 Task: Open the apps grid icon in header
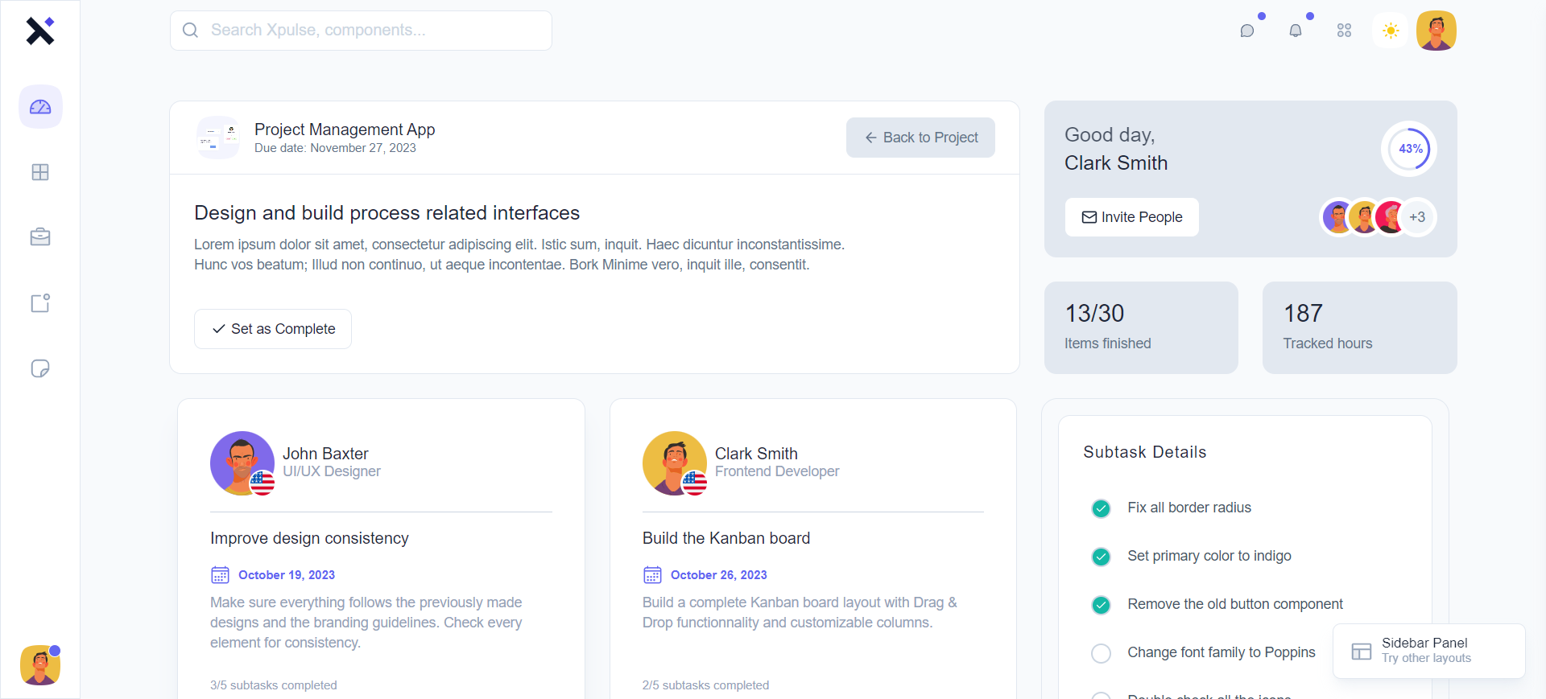click(1344, 31)
